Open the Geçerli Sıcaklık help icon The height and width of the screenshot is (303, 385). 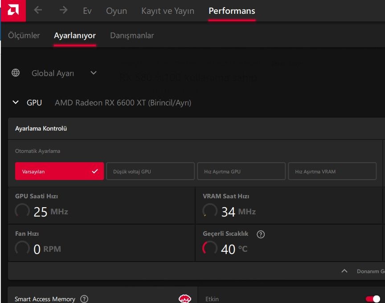(261, 234)
